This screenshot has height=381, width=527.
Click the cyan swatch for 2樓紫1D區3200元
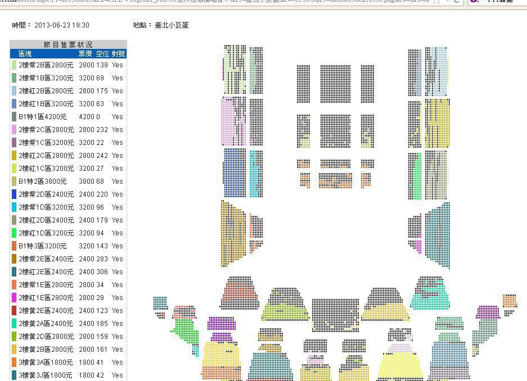pyautogui.click(x=14, y=207)
